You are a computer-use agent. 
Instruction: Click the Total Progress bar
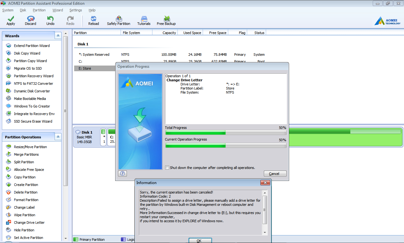point(226,133)
